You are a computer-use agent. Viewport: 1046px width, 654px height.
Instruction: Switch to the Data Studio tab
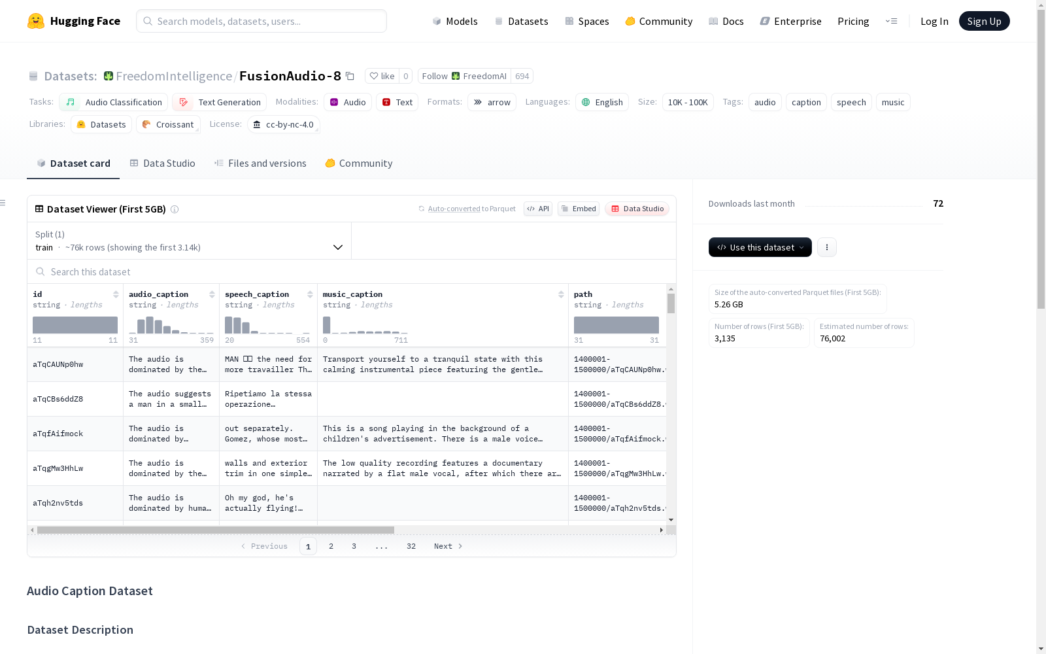[163, 163]
